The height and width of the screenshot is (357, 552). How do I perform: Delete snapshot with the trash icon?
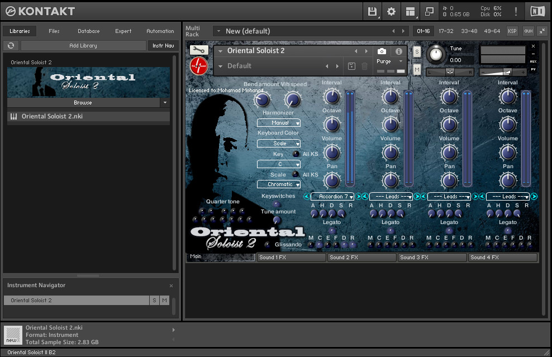365,66
